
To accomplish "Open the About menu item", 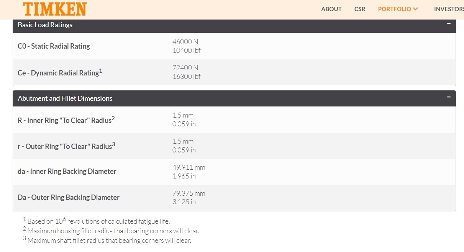I will 331,9.
